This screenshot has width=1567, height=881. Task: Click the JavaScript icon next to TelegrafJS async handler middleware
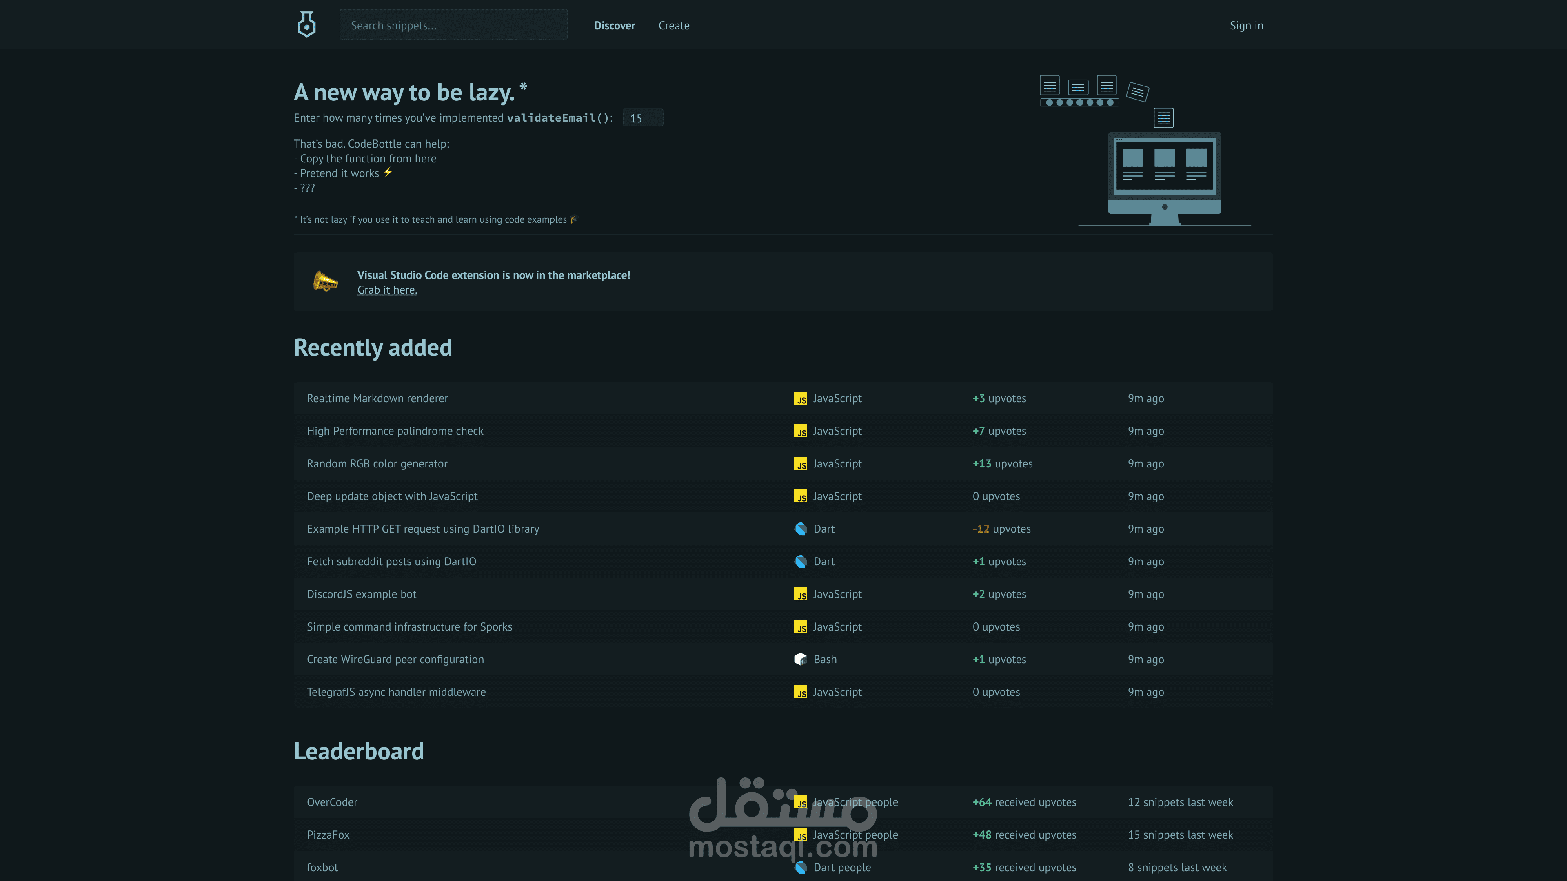(x=801, y=692)
